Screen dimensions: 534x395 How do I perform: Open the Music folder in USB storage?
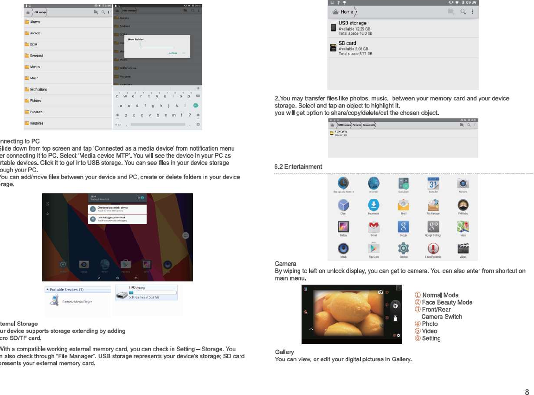68,78
